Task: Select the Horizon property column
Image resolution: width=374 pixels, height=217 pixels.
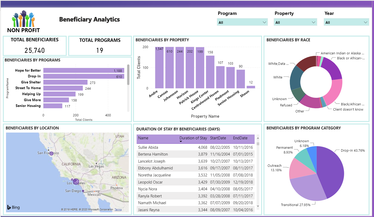Action: (x=190, y=68)
